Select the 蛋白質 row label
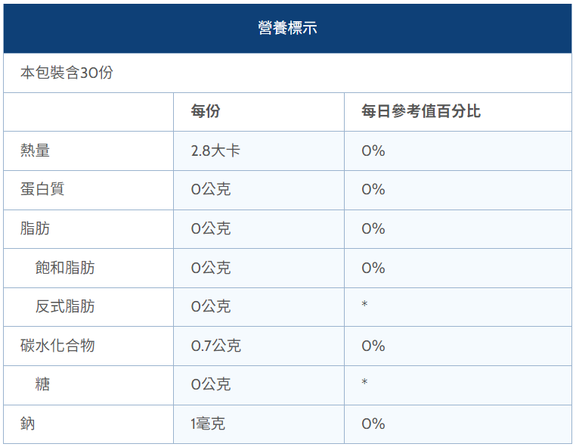This screenshot has width=576, height=447. [x=42, y=189]
